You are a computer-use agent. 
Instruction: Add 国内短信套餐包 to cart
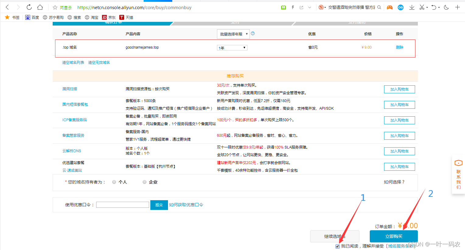pyautogui.click(x=400, y=105)
